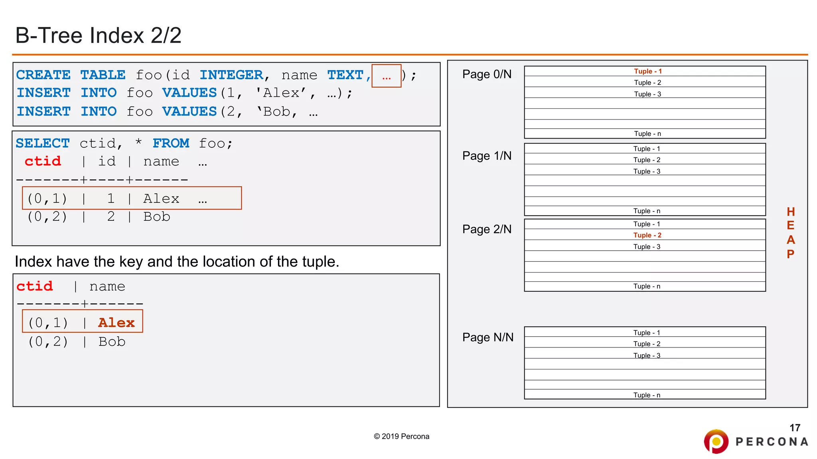Image resolution: width=817 pixels, height=459 pixels.
Task: Click the red Tuple - 2 in Page 2/N
Action: (647, 235)
